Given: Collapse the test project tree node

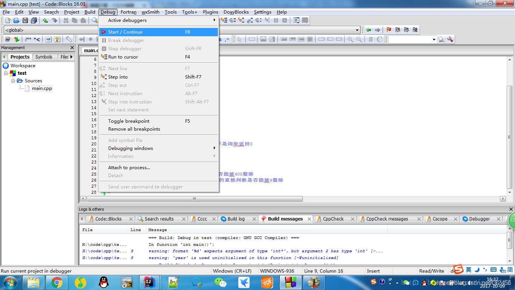Looking at the screenshot, I should (6, 73).
